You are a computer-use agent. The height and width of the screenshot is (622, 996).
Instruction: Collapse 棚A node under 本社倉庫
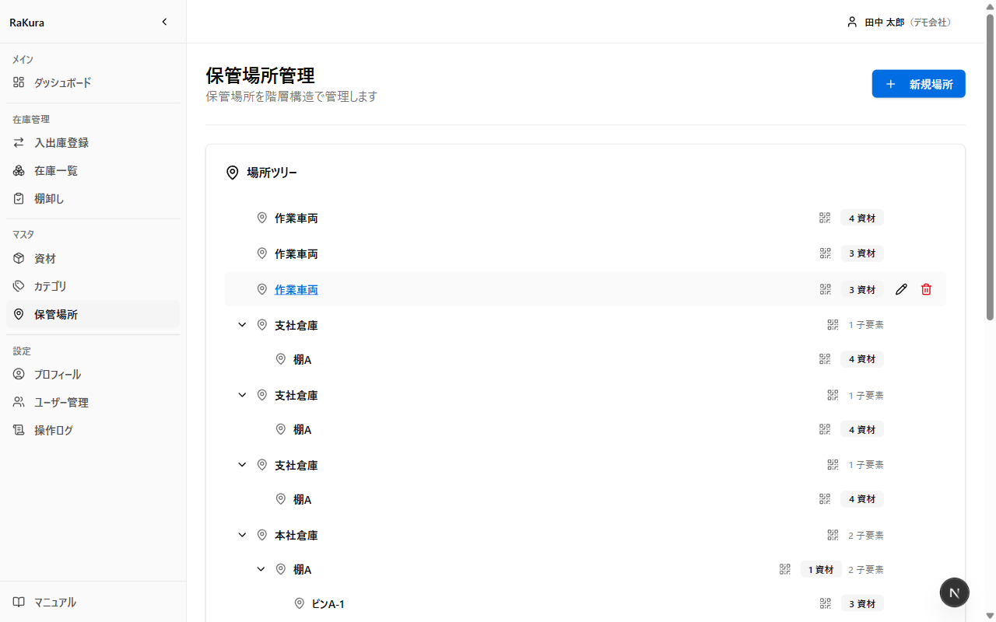pos(261,569)
